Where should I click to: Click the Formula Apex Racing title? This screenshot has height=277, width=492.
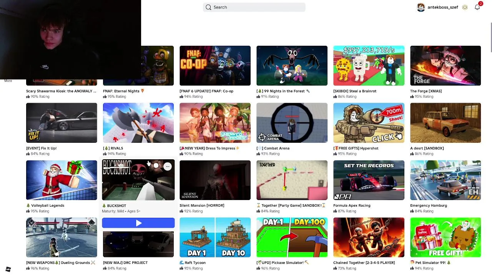tap(352, 205)
